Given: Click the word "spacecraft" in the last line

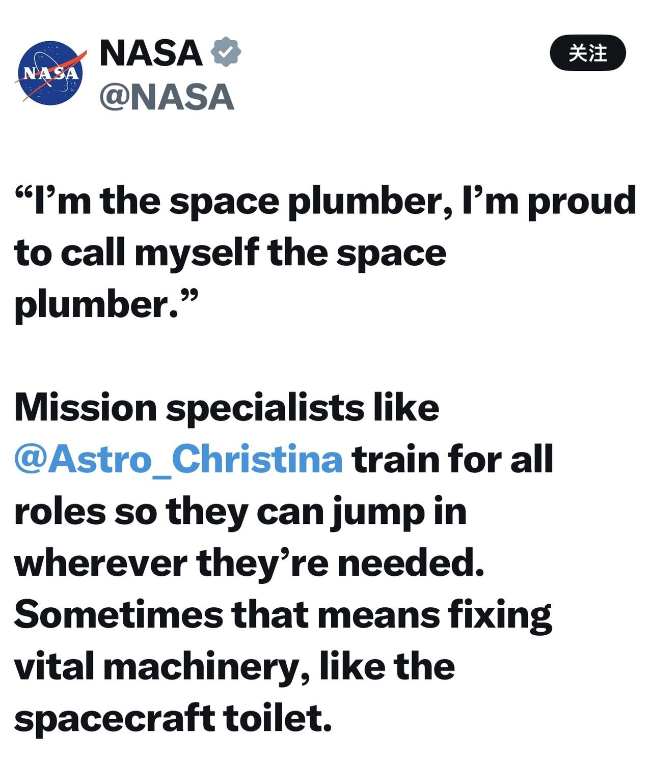Looking at the screenshot, I should pyautogui.click(x=114, y=718).
